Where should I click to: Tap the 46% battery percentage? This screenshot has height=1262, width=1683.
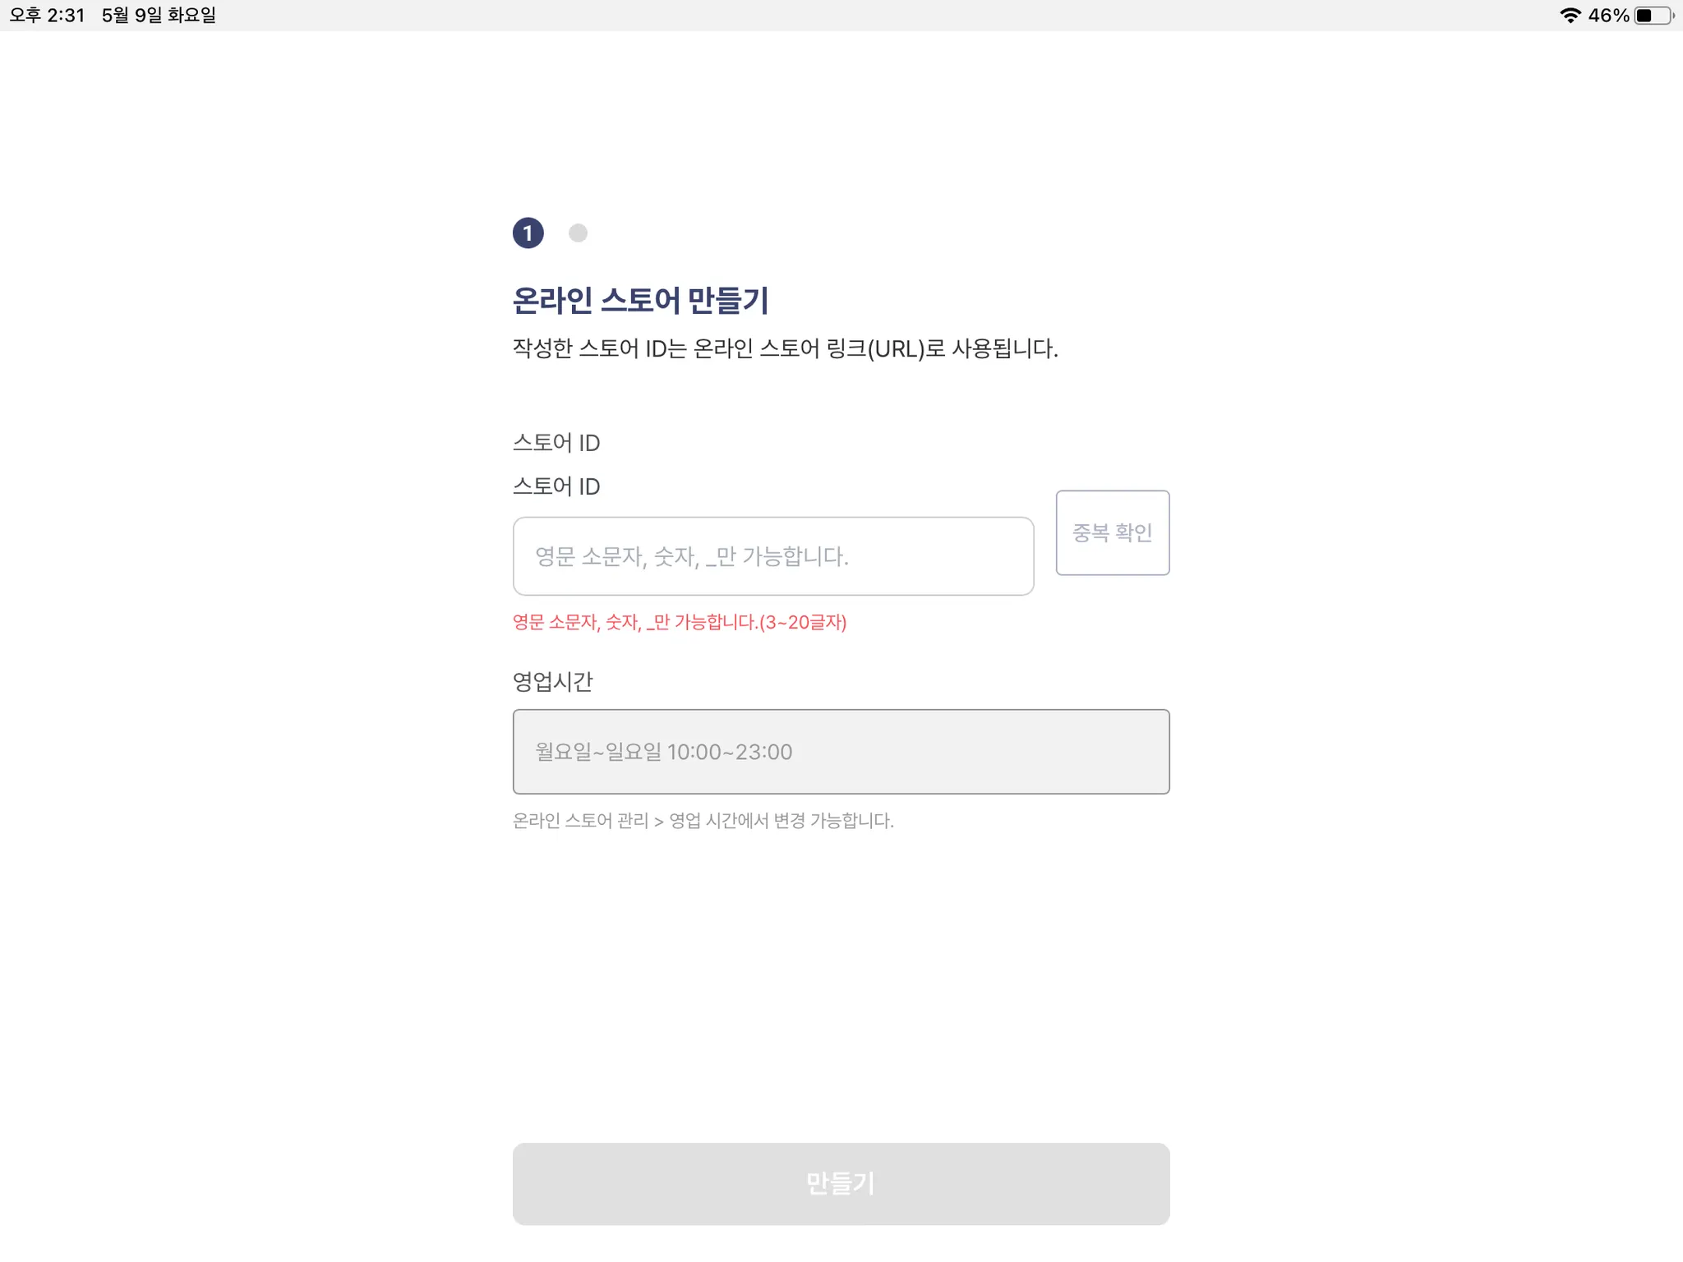pos(1608,16)
